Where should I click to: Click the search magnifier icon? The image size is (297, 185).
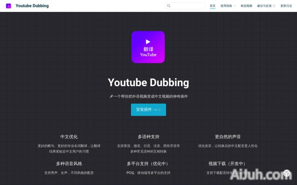click(x=169, y=6)
